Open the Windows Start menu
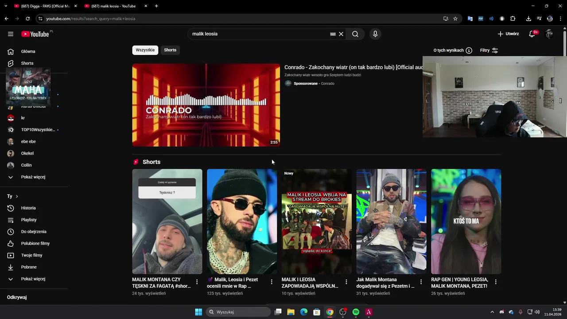The width and height of the screenshot is (567, 319). 198,312
